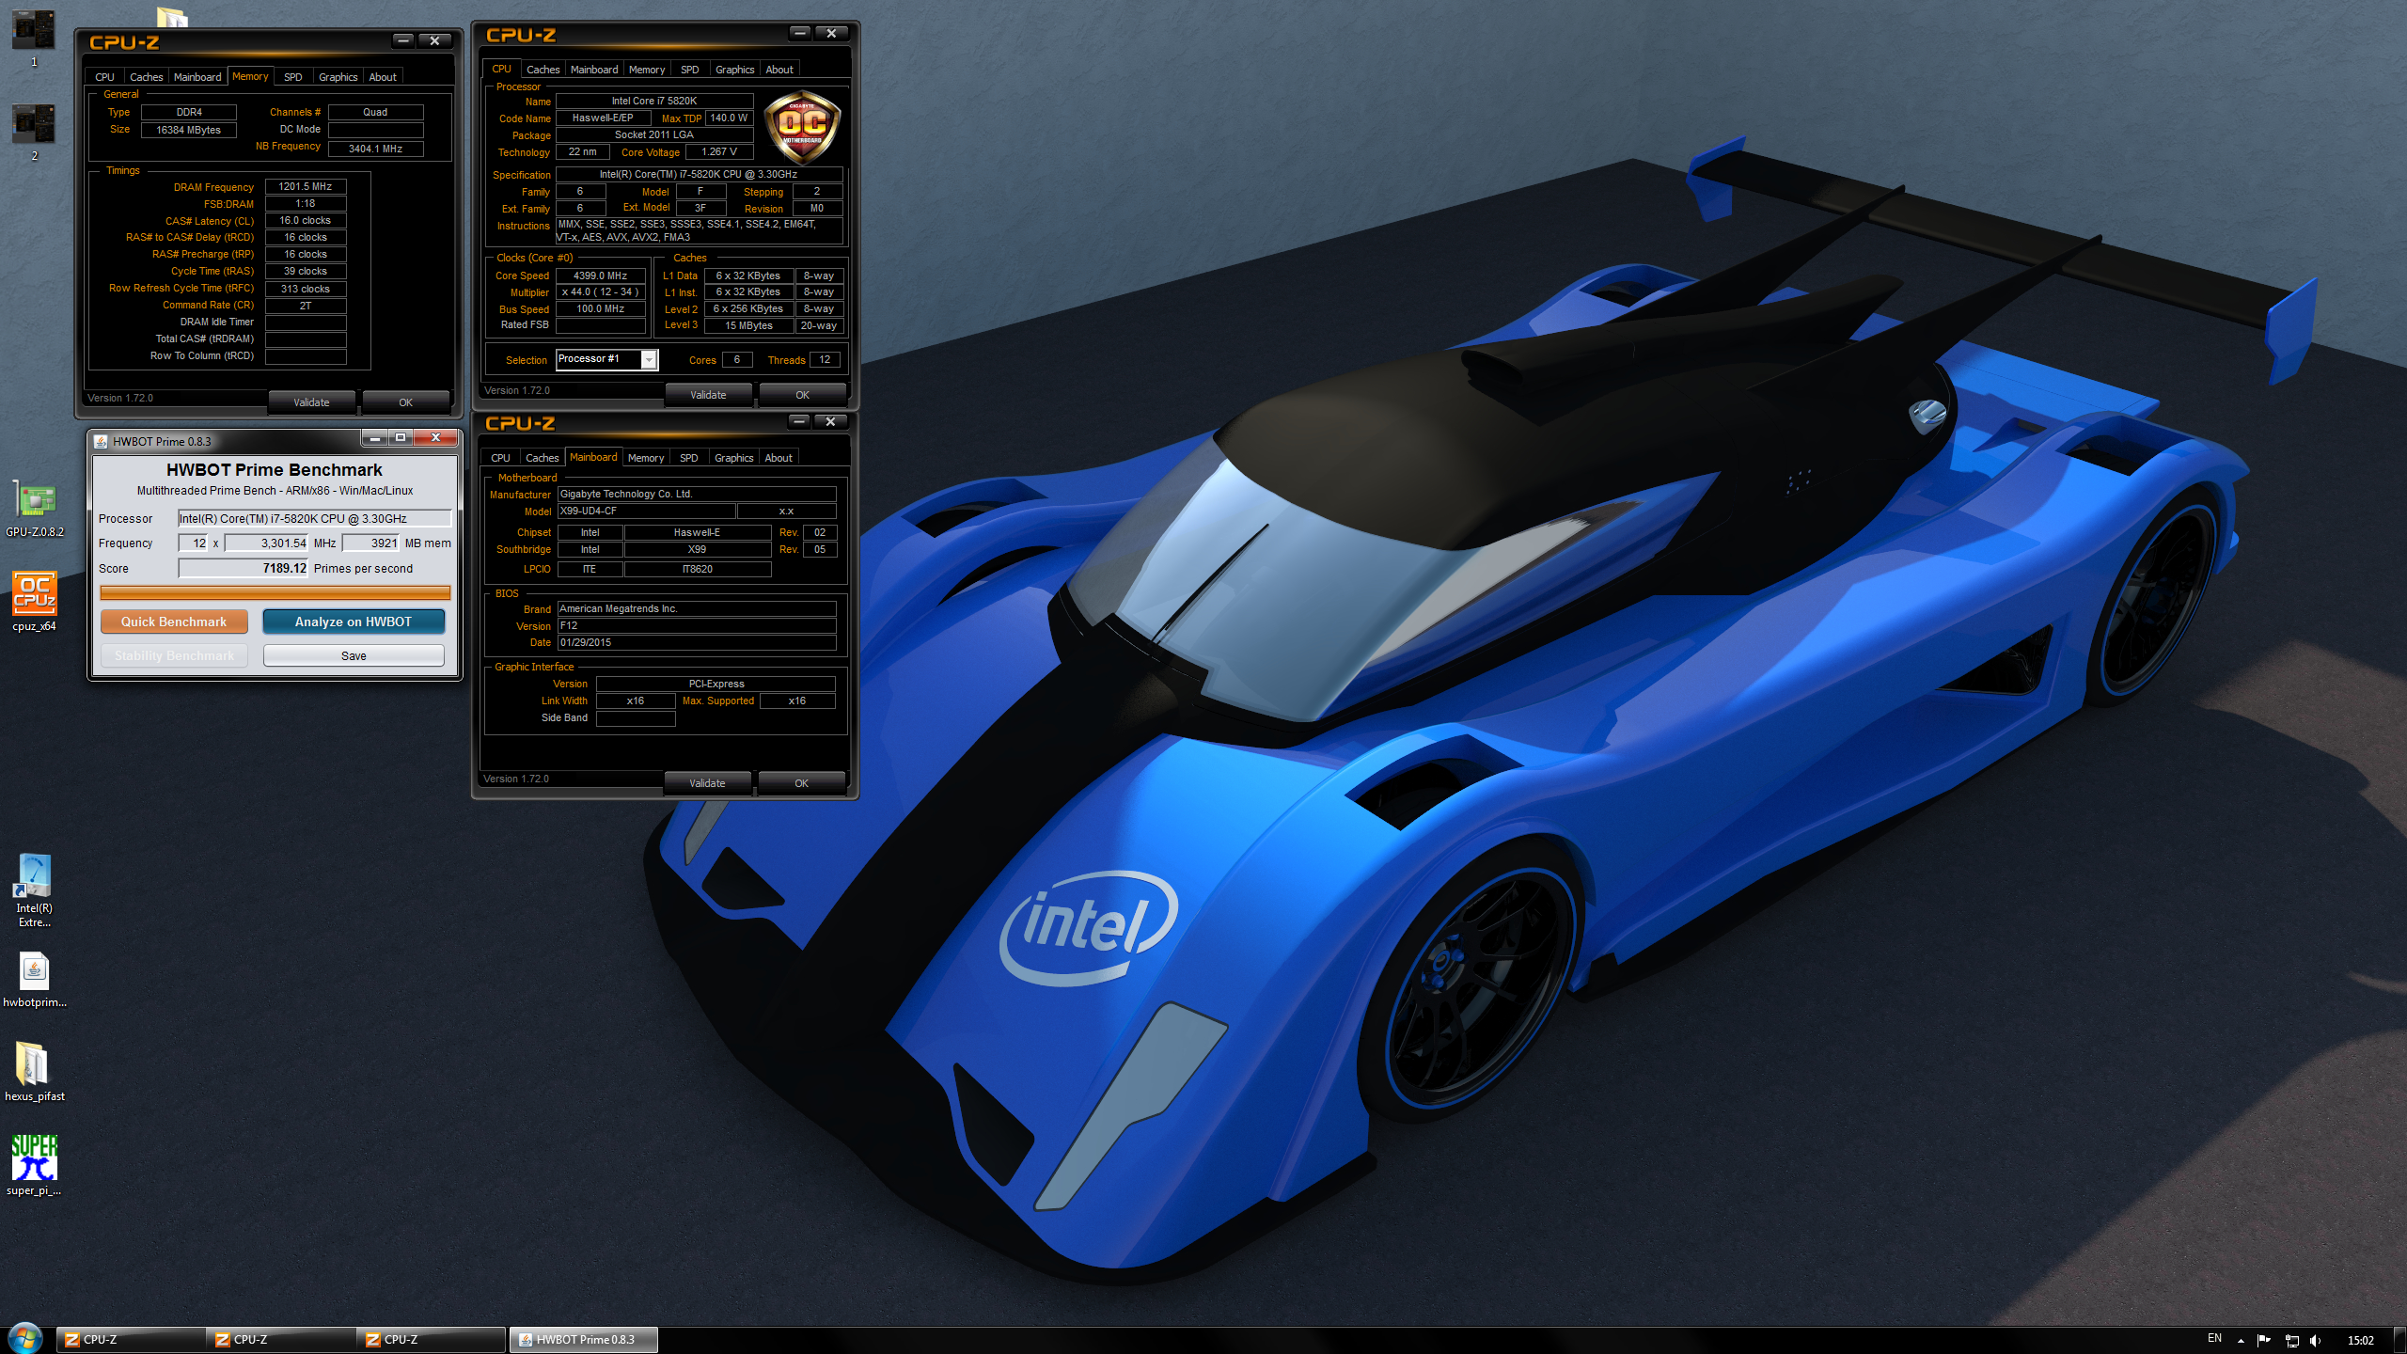Image resolution: width=2407 pixels, height=1354 pixels.
Task: Open the Processor #1 selection dropdown
Action: point(649,359)
